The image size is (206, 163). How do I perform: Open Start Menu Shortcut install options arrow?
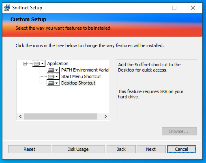click(x=57, y=76)
